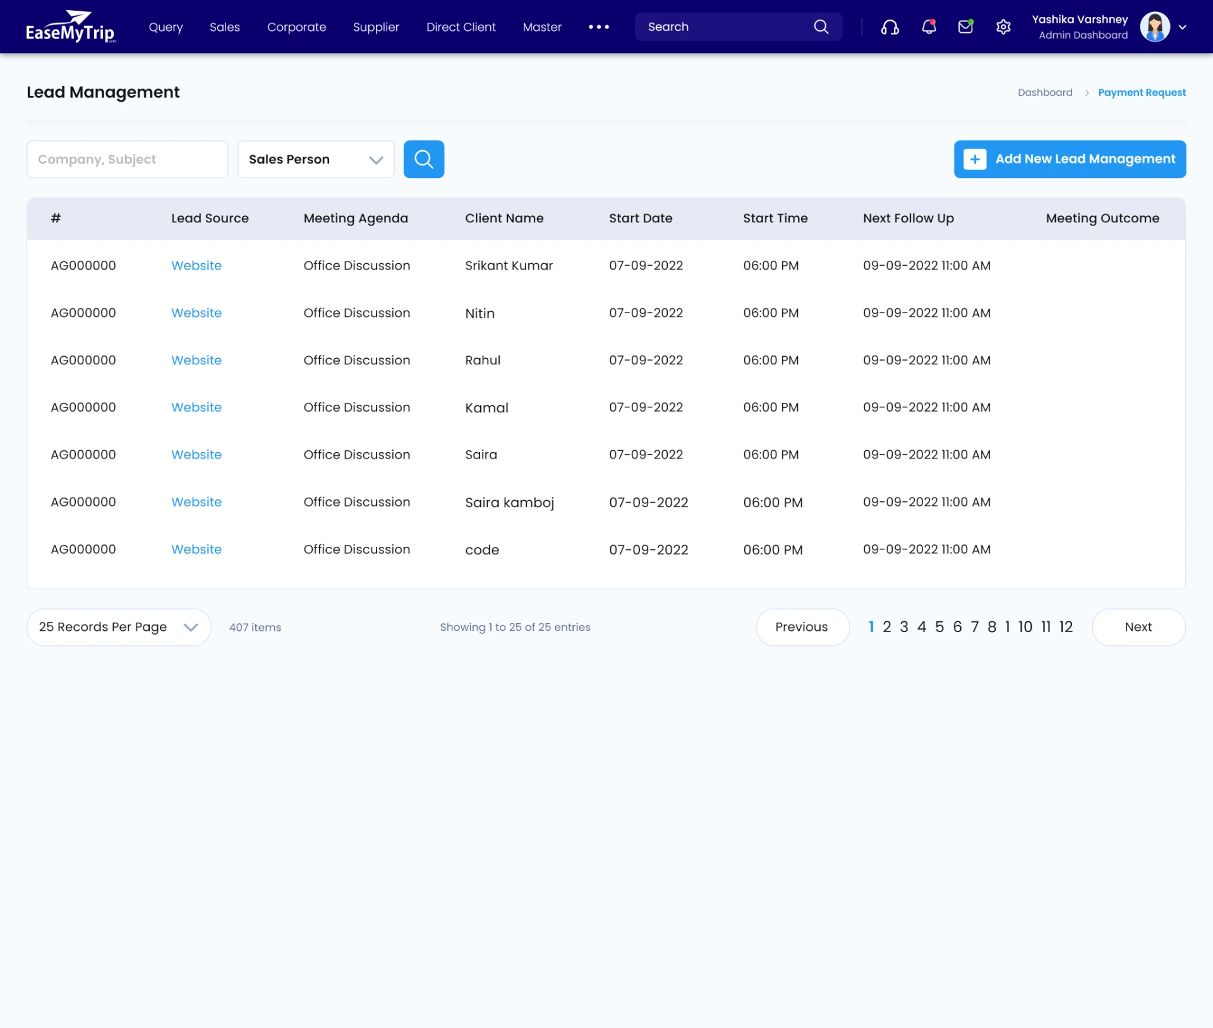This screenshot has height=1028, width=1213.
Task: Open the mail inbox icon
Action: click(965, 27)
